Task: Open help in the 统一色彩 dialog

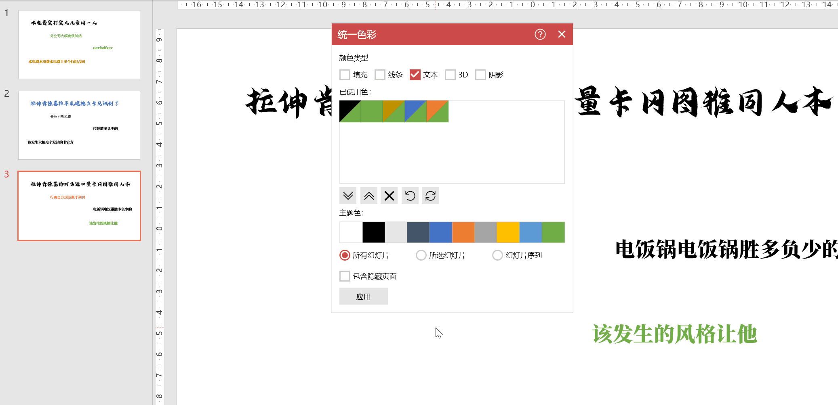Action: click(540, 34)
